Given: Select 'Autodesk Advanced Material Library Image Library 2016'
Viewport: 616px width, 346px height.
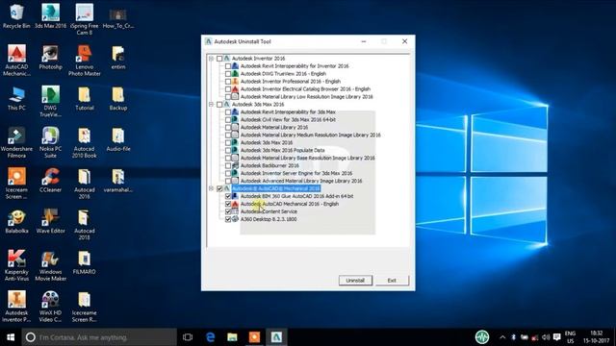Looking at the screenshot, I should 301,181.
